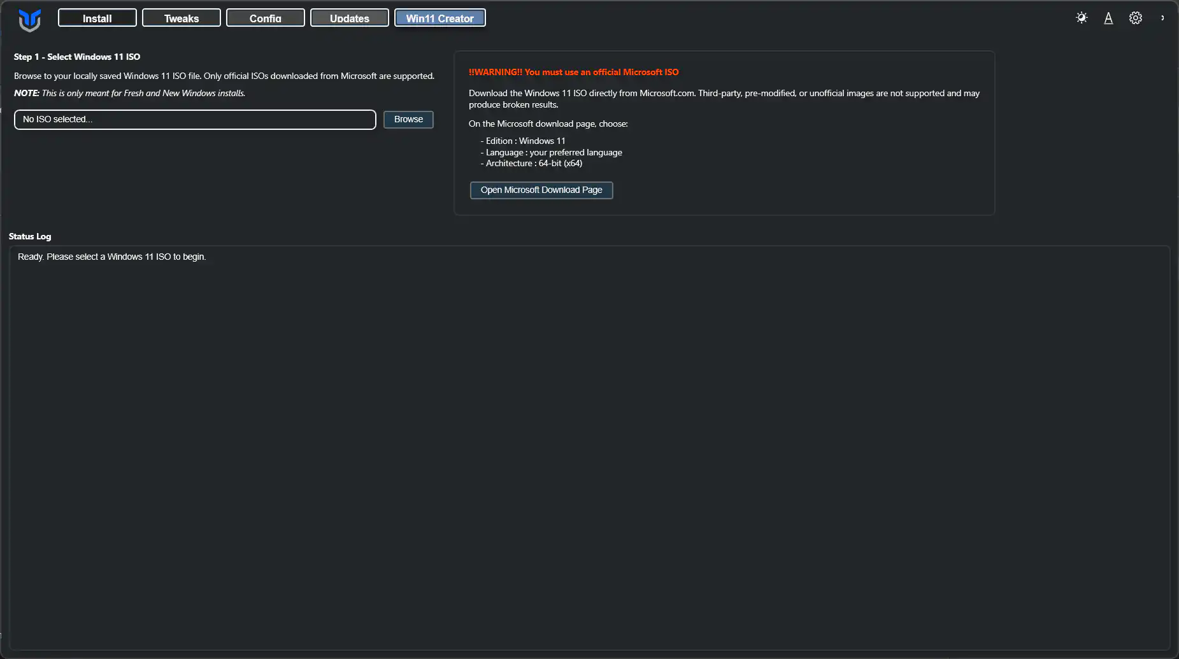The height and width of the screenshot is (659, 1179).
Task: Switch to the Updates tab
Action: point(350,18)
